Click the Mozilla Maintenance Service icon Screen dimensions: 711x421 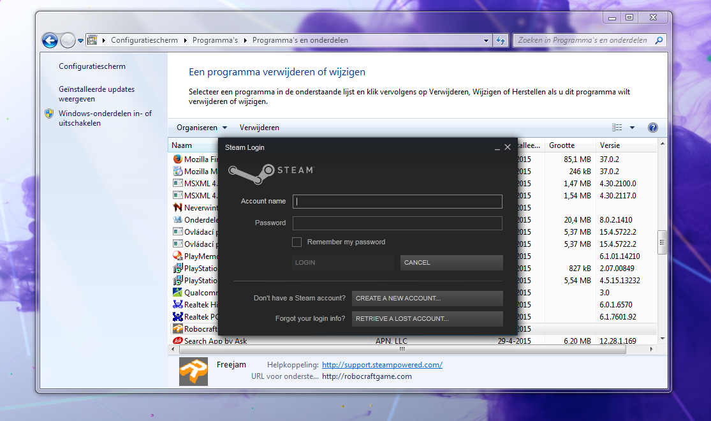coord(178,171)
